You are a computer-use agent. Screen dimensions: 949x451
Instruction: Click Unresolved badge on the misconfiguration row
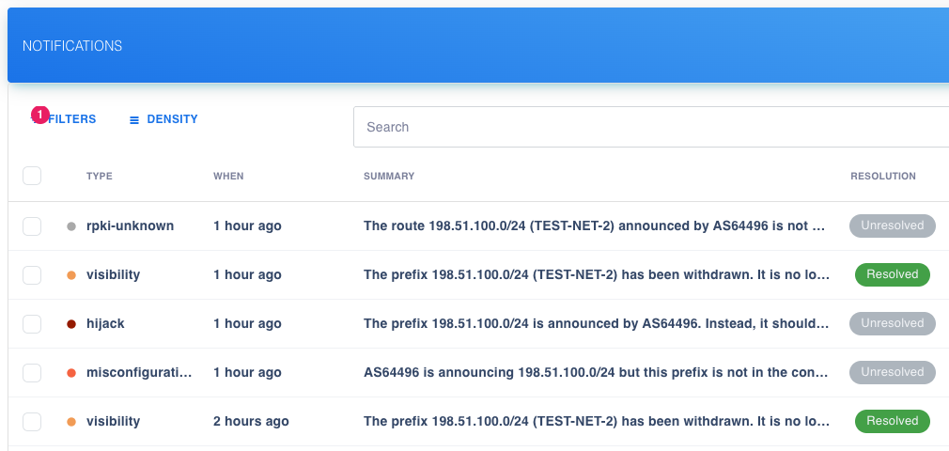[892, 372]
